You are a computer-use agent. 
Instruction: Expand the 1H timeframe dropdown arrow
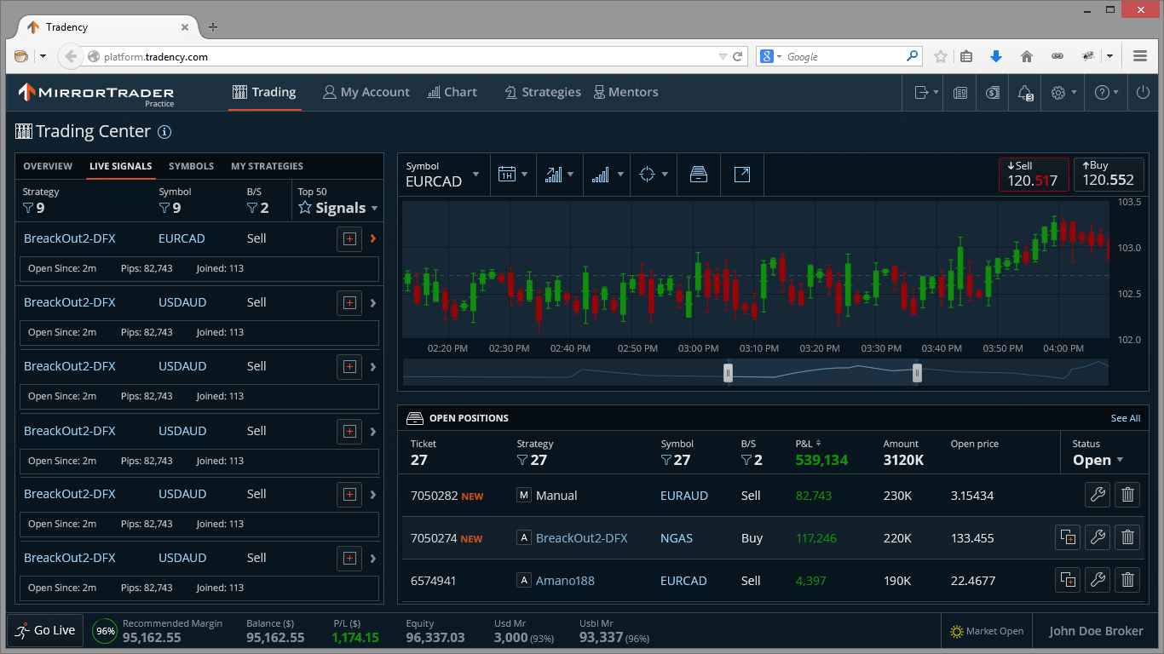coord(525,175)
